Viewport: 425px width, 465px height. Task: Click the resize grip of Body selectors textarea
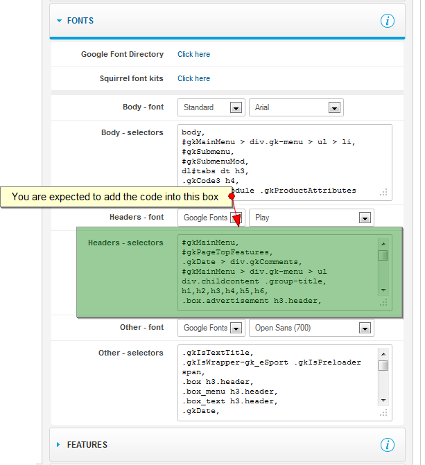383,193
